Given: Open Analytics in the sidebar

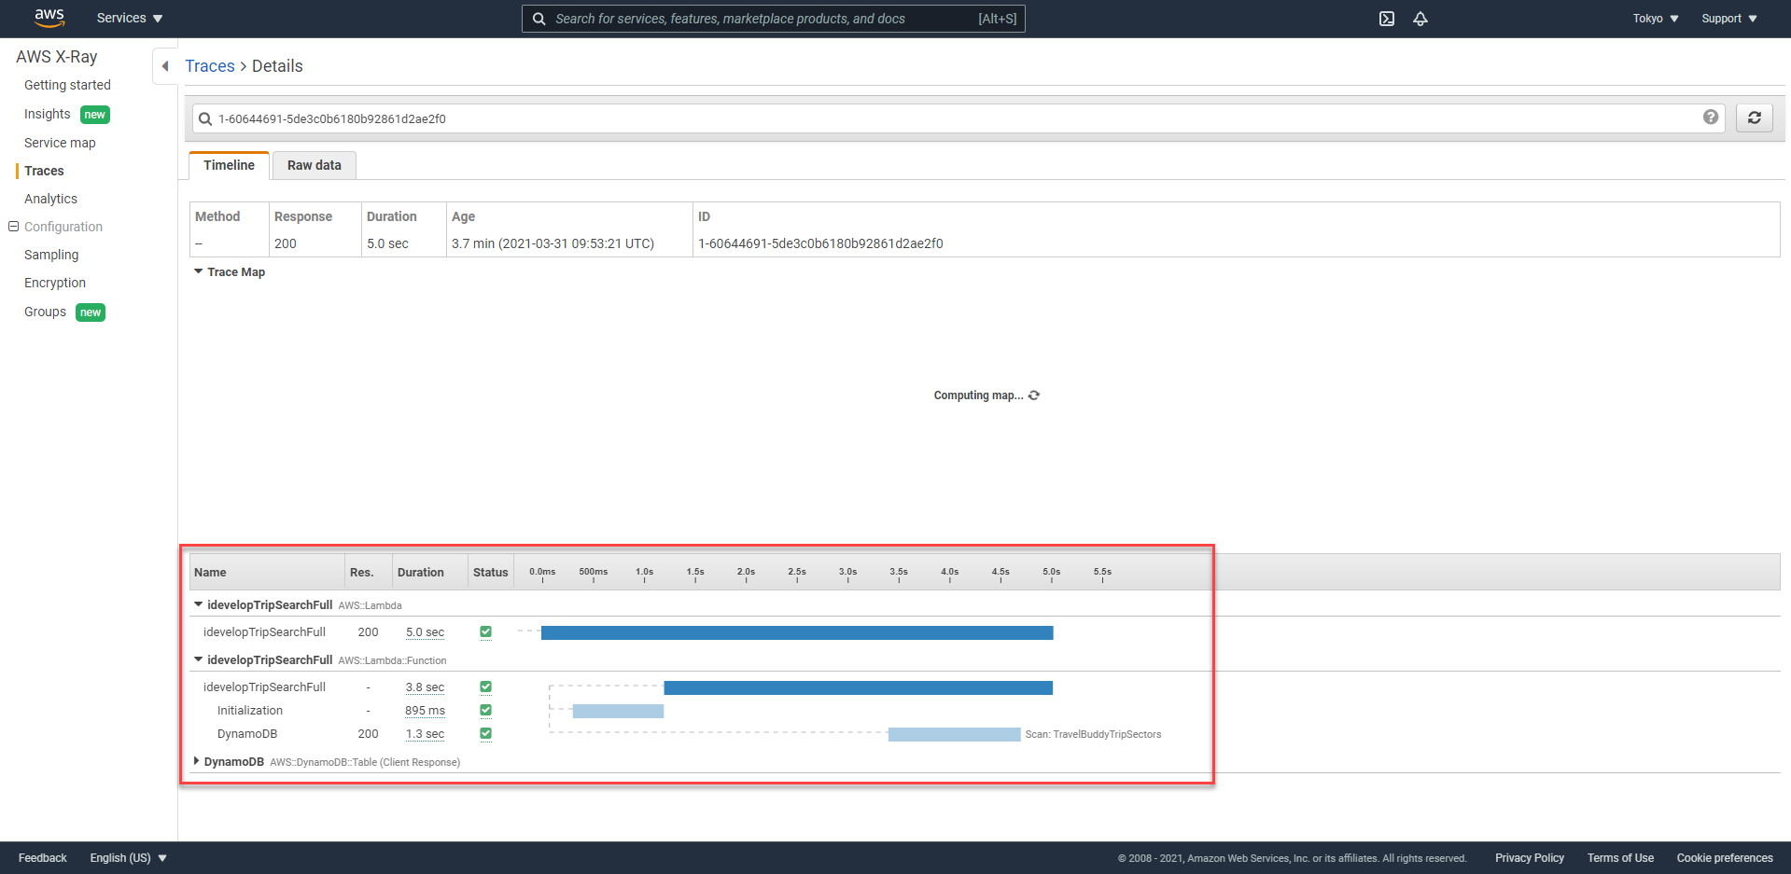Looking at the screenshot, I should coord(50,199).
